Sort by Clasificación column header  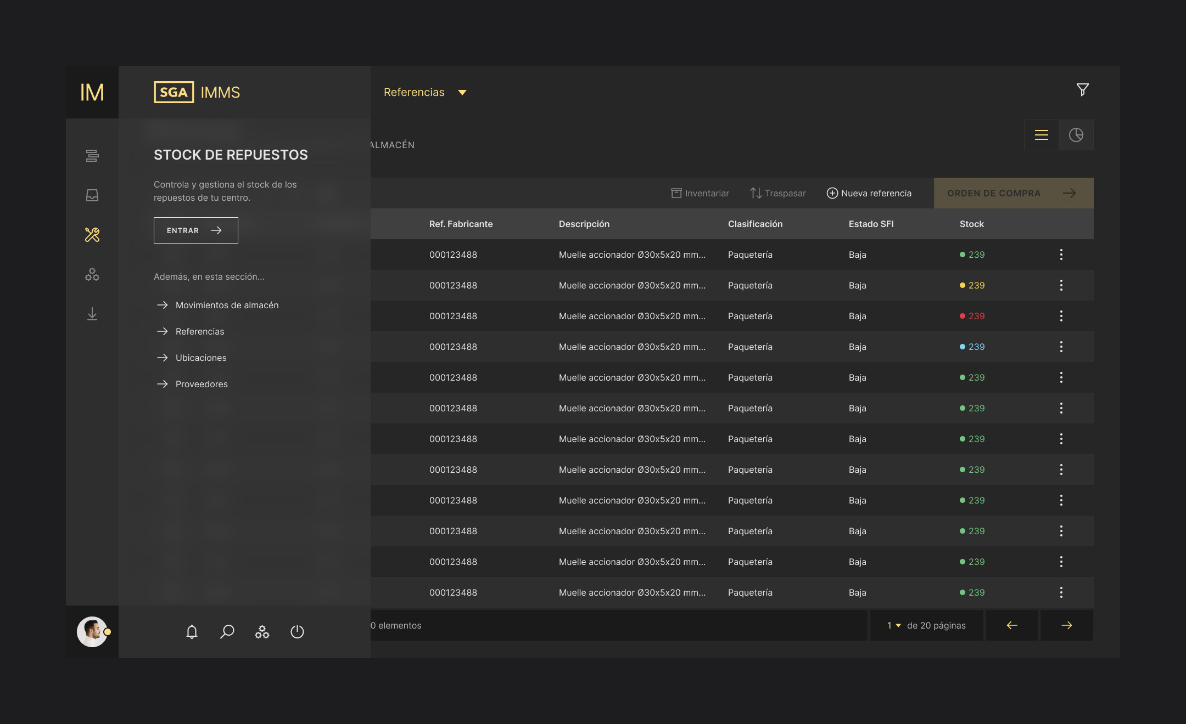tap(755, 224)
